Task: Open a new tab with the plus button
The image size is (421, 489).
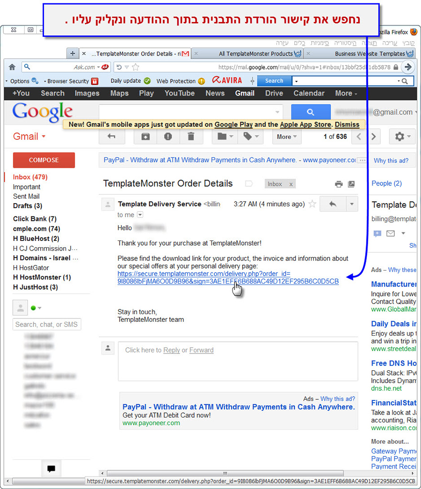Action: point(72,53)
